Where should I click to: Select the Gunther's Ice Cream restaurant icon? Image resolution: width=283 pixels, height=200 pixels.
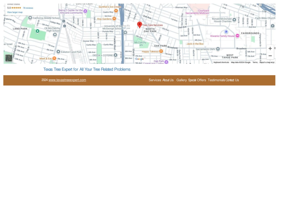(116, 11)
